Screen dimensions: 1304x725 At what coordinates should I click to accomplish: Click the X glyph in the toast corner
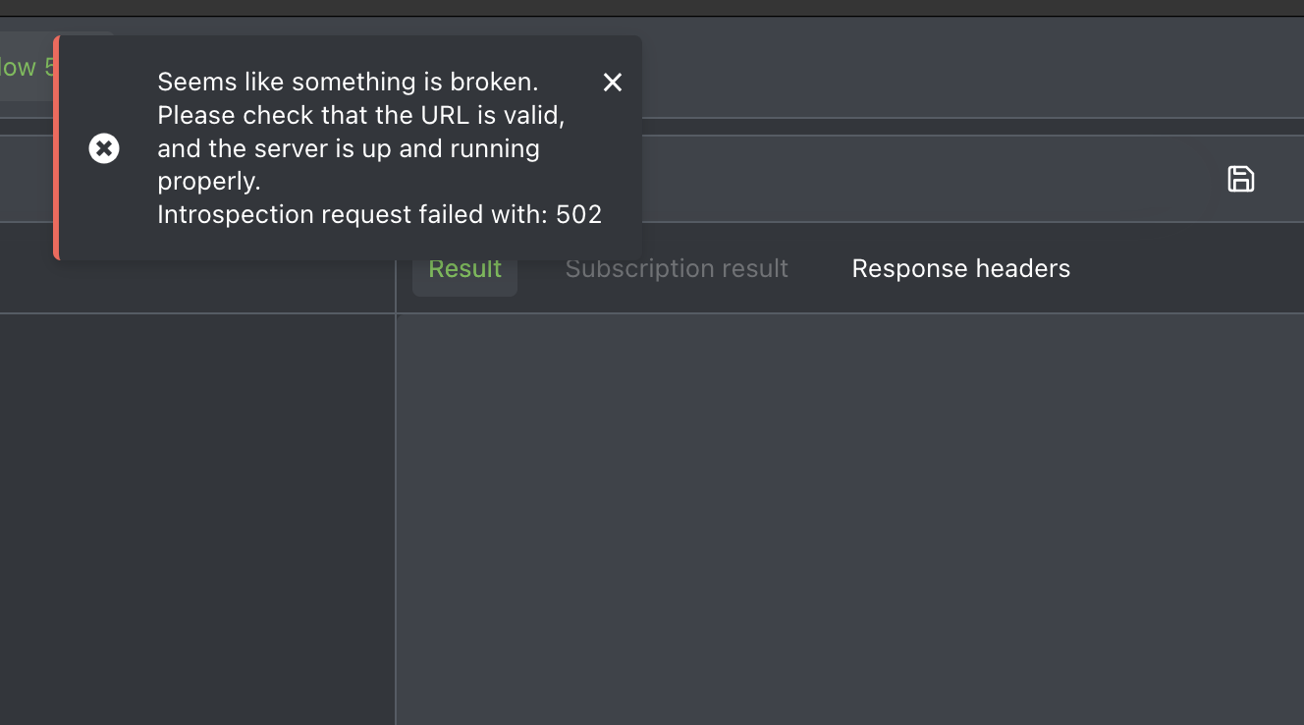point(613,83)
